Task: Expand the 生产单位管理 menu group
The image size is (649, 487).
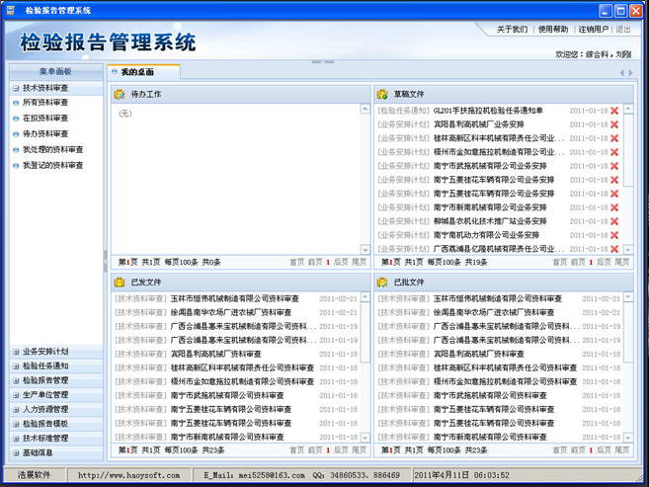Action: coord(16,395)
